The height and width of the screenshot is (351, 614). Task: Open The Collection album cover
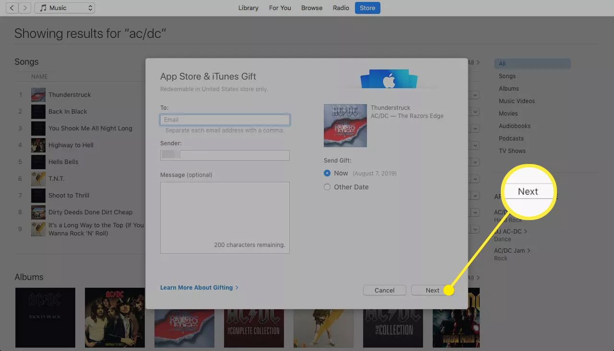pyautogui.click(x=393, y=328)
